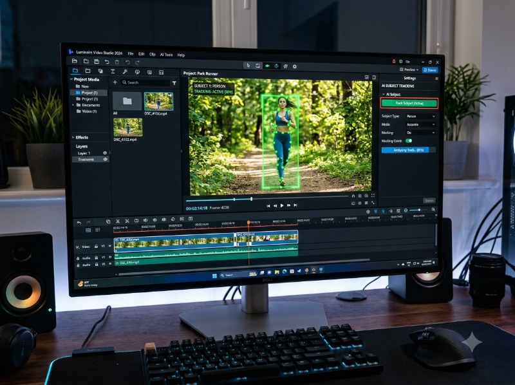
Task: Click the settings gear in the center toolbar
Action: [295, 66]
